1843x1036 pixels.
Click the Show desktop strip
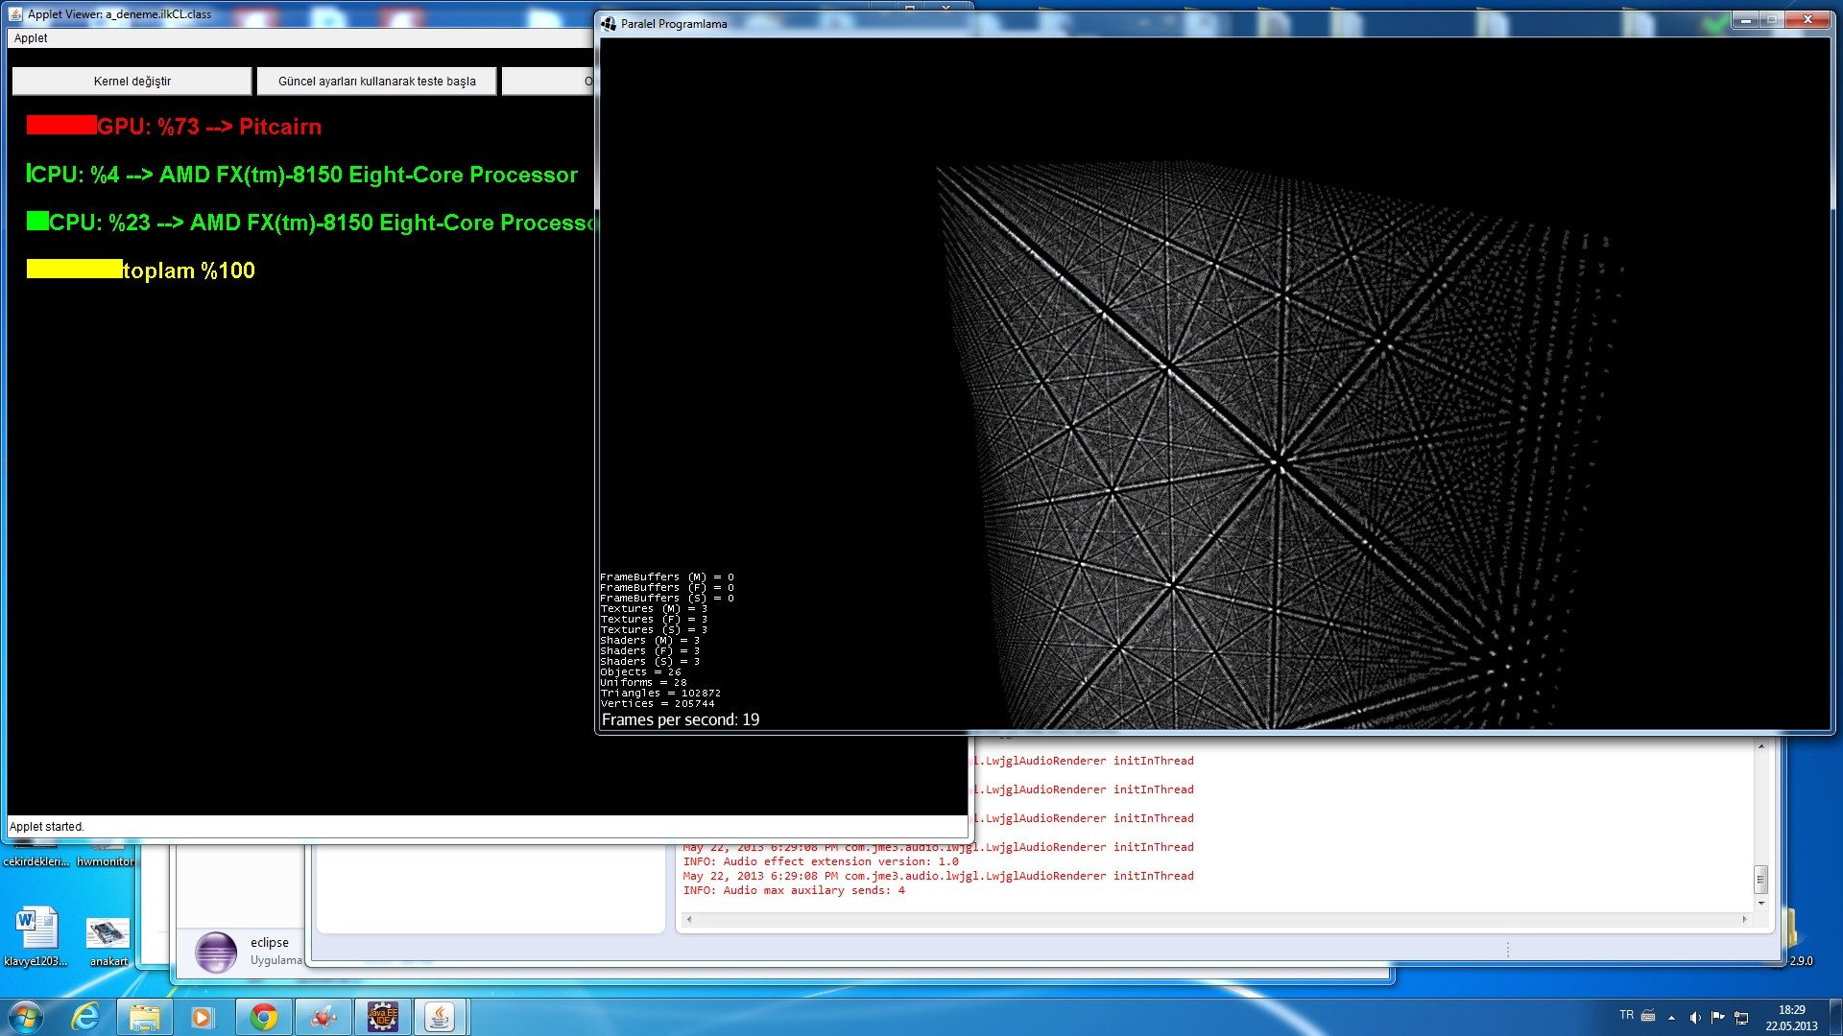[x=1835, y=1017]
